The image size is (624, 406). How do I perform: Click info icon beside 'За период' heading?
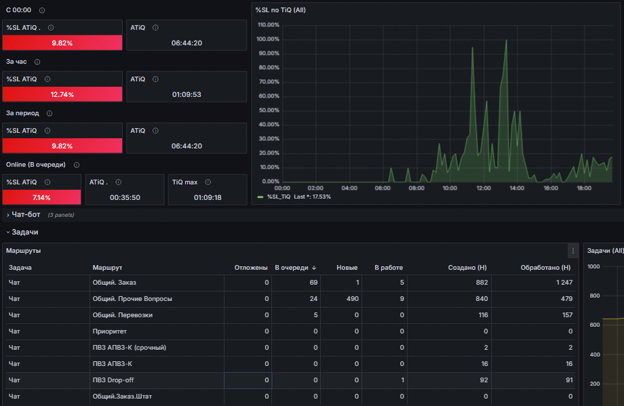pos(50,113)
